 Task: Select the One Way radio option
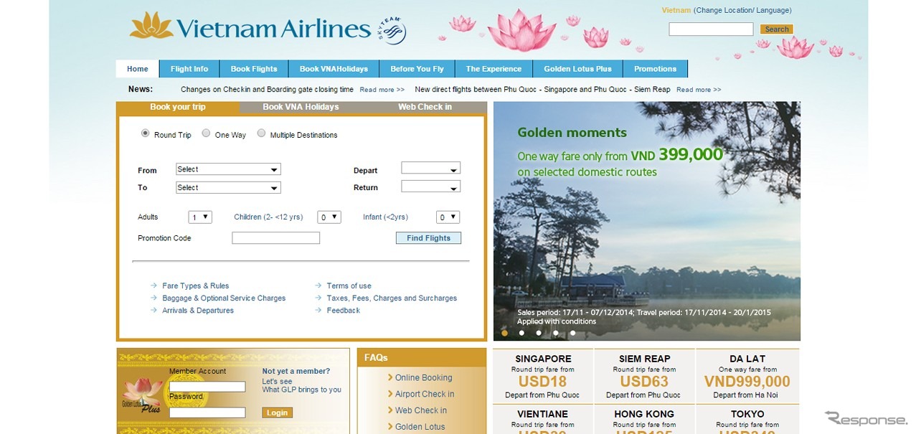[206, 133]
